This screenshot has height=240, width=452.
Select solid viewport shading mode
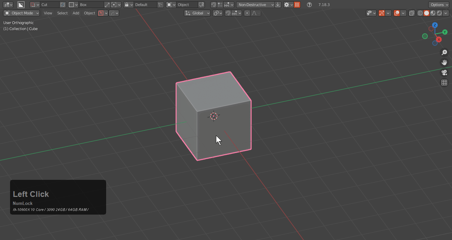427,13
